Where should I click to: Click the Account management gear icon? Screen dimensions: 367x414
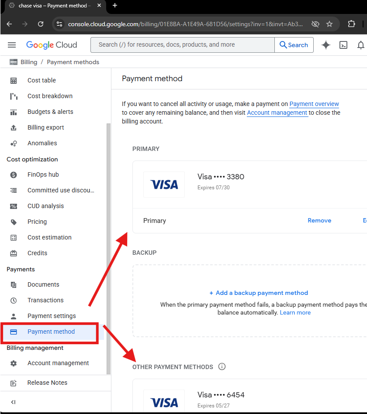pos(14,363)
